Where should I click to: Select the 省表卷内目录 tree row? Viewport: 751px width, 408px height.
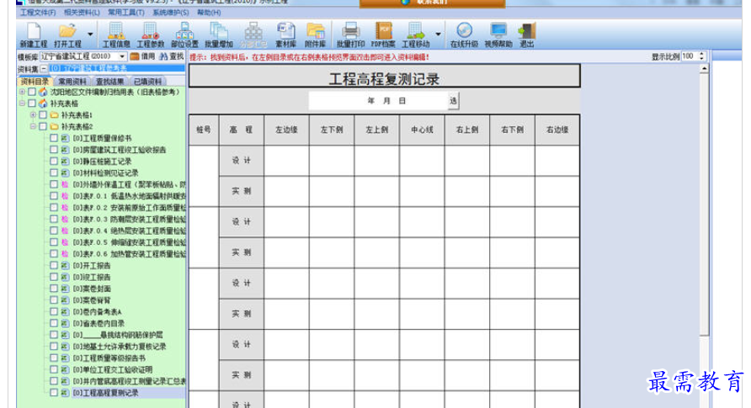pos(97,323)
